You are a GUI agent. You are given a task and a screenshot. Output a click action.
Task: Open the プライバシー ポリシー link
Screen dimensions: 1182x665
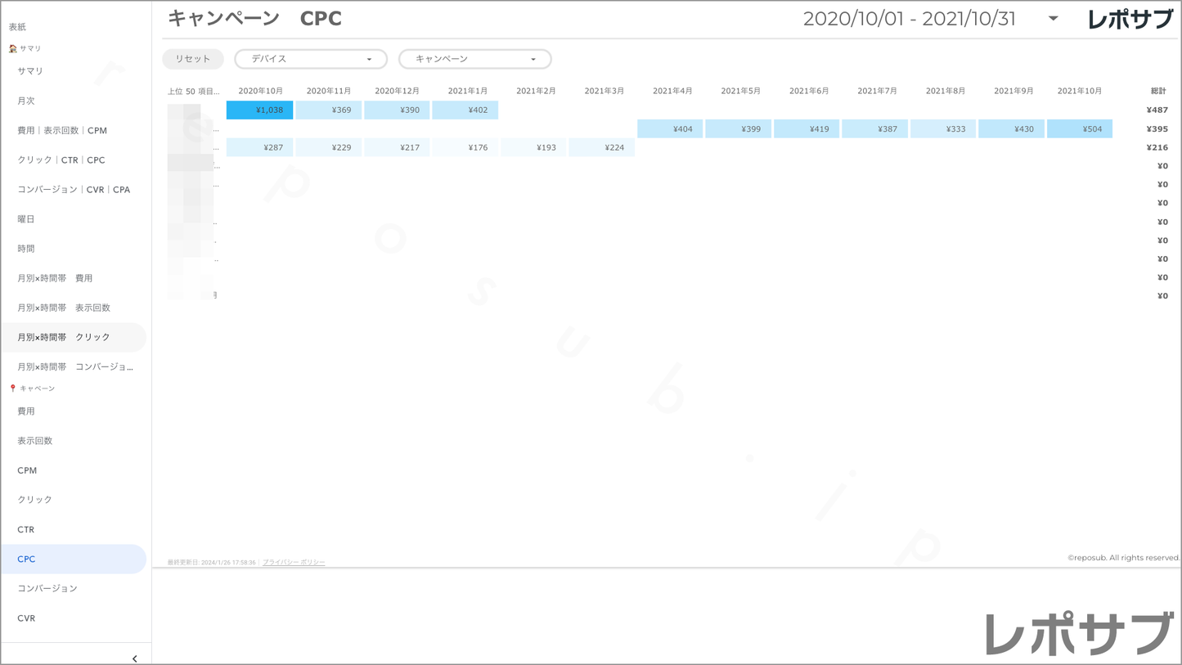click(x=294, y=563)
